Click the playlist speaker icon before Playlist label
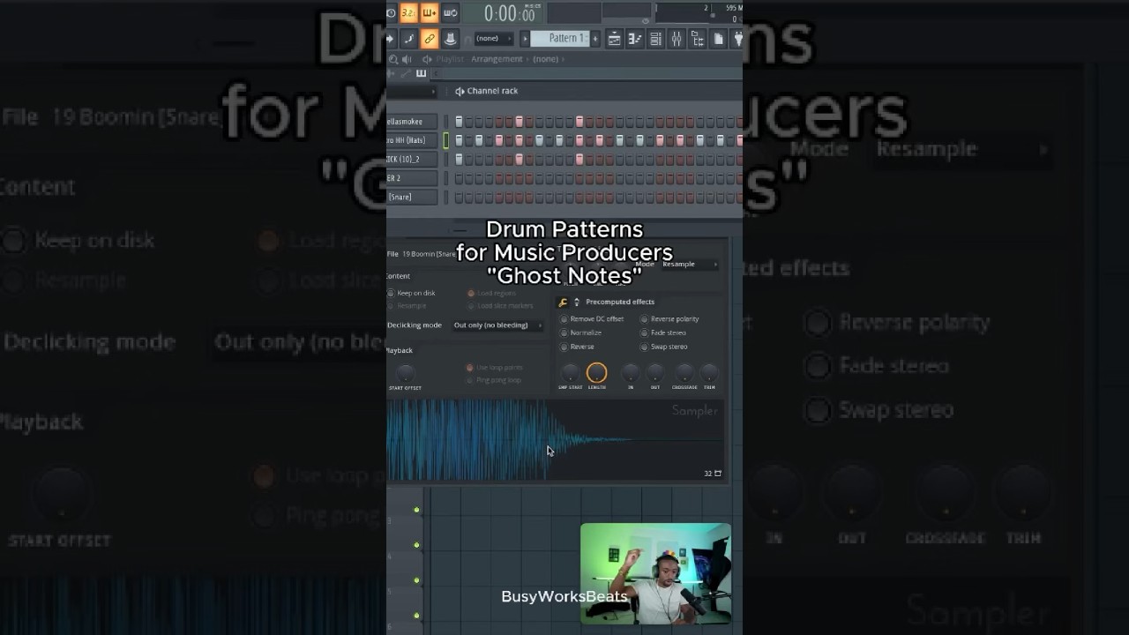This screenshot has height=635, width=1129. click(427, 59)
